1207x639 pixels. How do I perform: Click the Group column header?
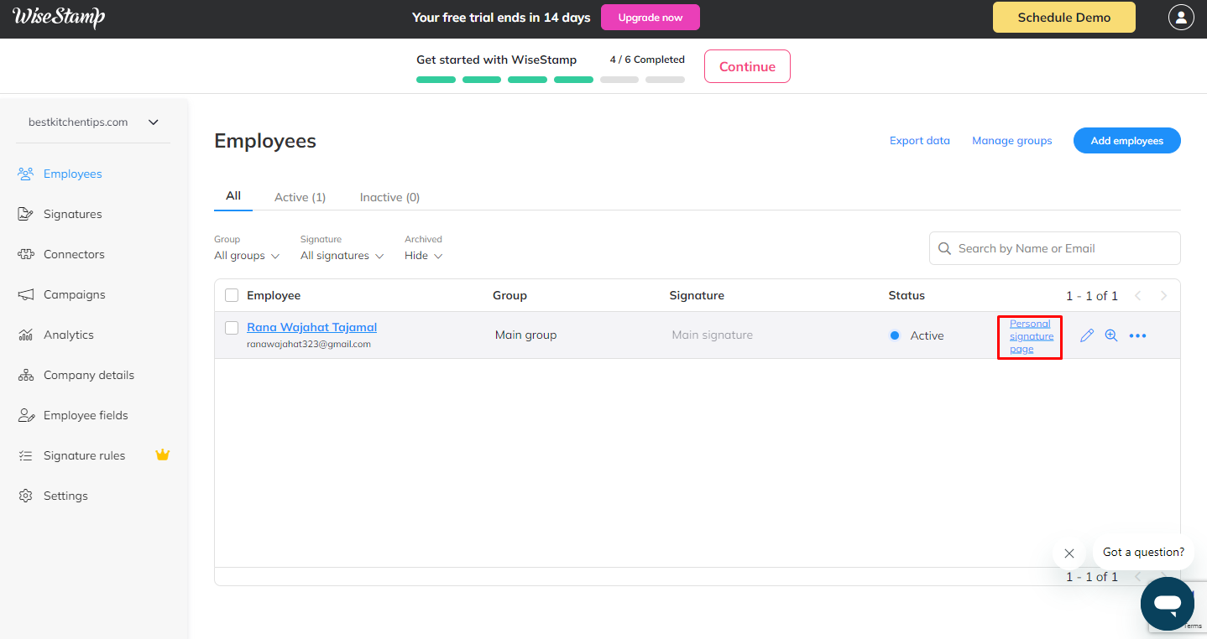[x=509, y=295]
